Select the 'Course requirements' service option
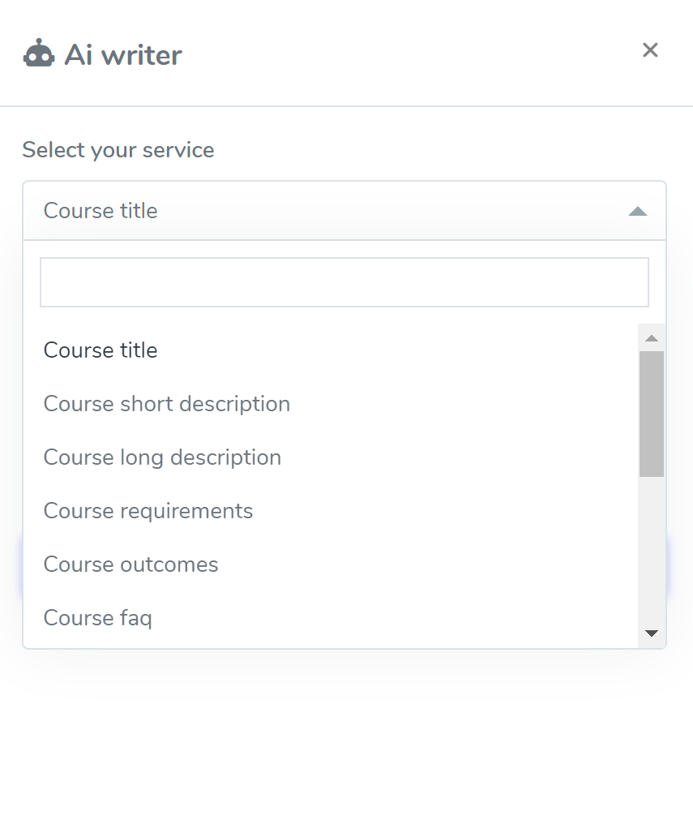Screen dimensions: 693x820 (x=148, y=511)
